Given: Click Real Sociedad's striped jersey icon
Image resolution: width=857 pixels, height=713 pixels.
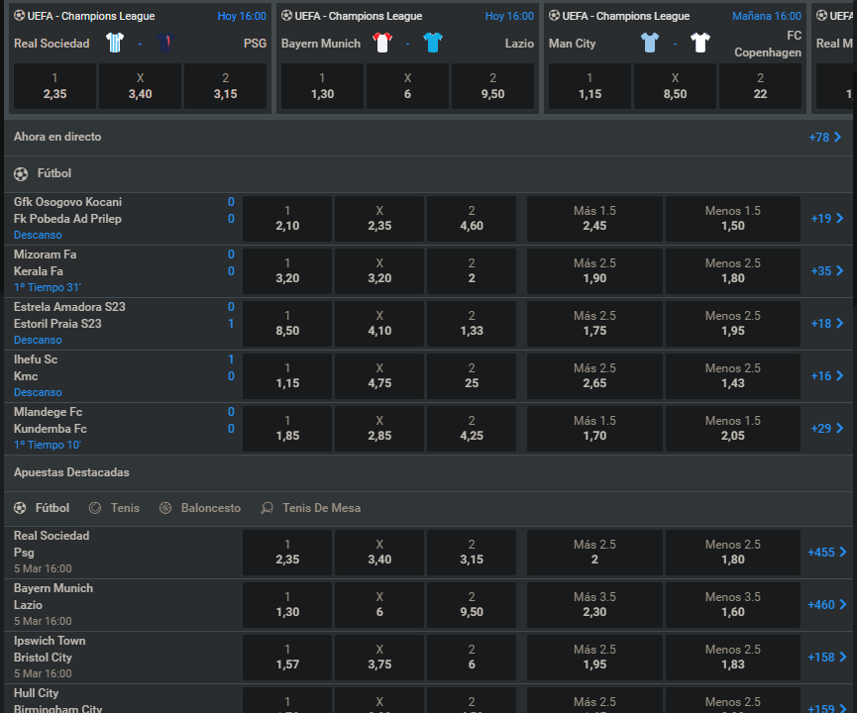Looking at the screenshot, I should pos(116,43).
